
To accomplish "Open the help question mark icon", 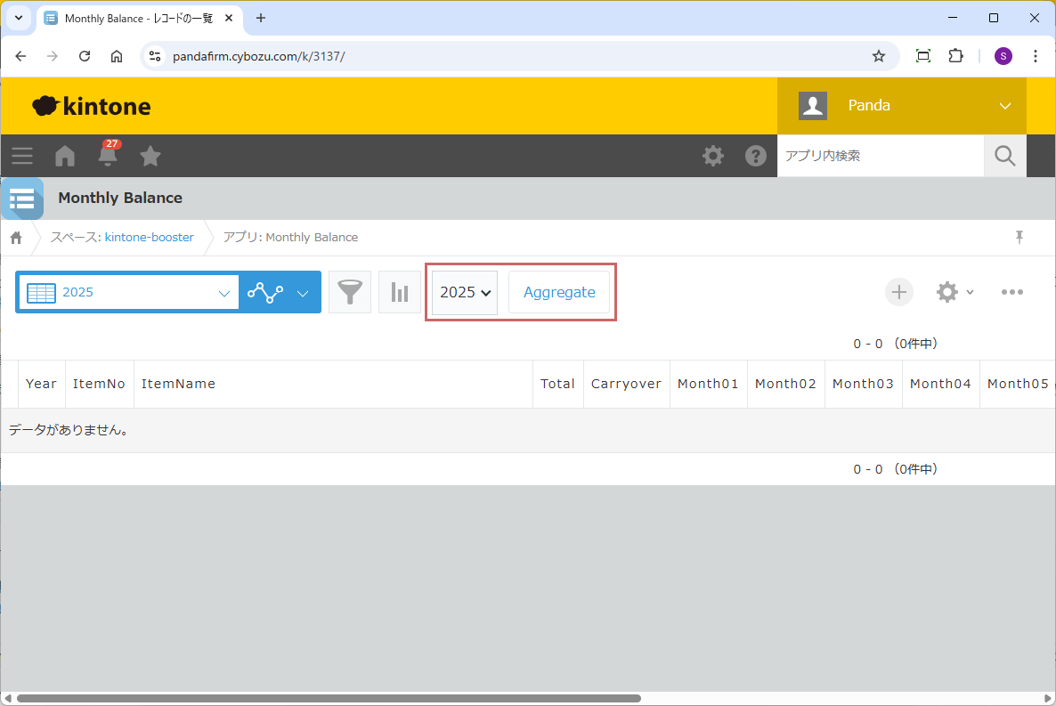I will click(756, 156).
